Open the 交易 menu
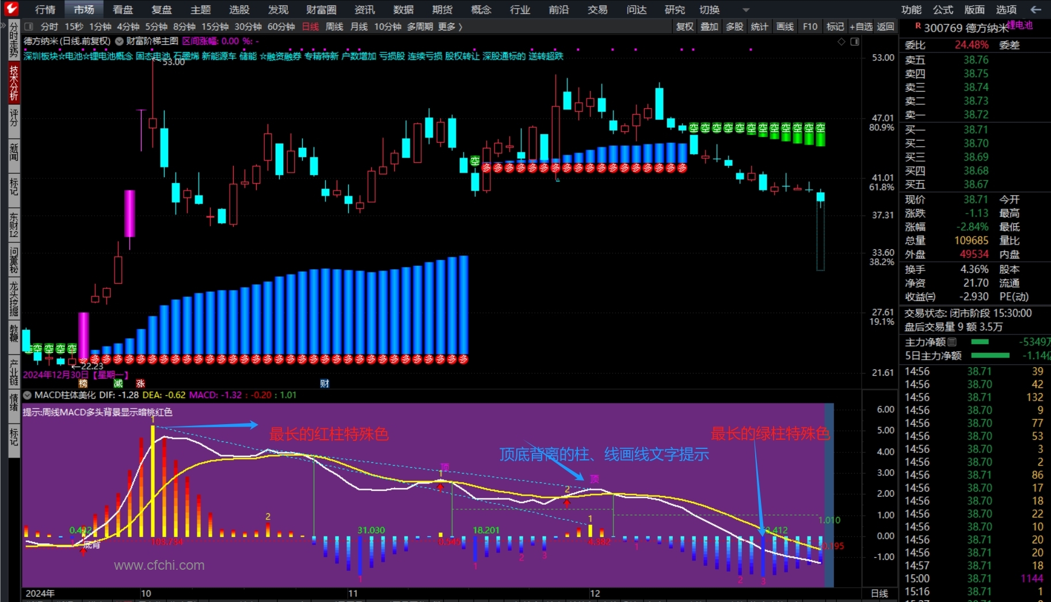1051x602 pixels. click(597, 10)
